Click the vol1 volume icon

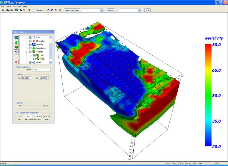38,55
